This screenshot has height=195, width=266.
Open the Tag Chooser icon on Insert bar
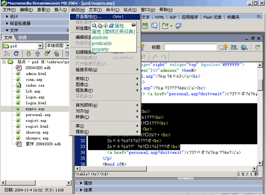point(178,26)
